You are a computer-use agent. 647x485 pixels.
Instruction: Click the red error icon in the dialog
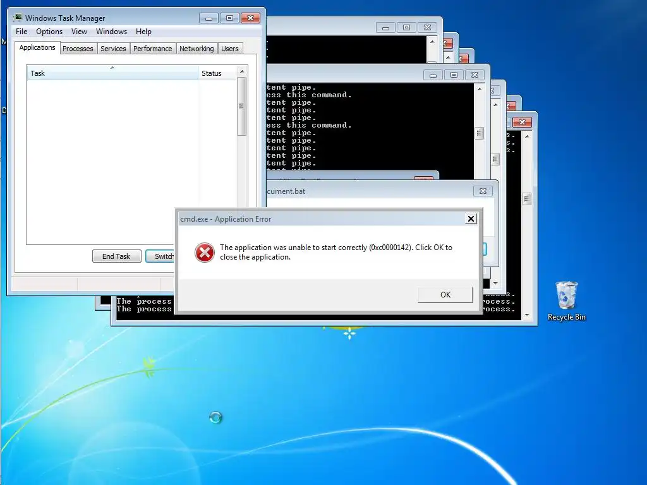[205, 253]
